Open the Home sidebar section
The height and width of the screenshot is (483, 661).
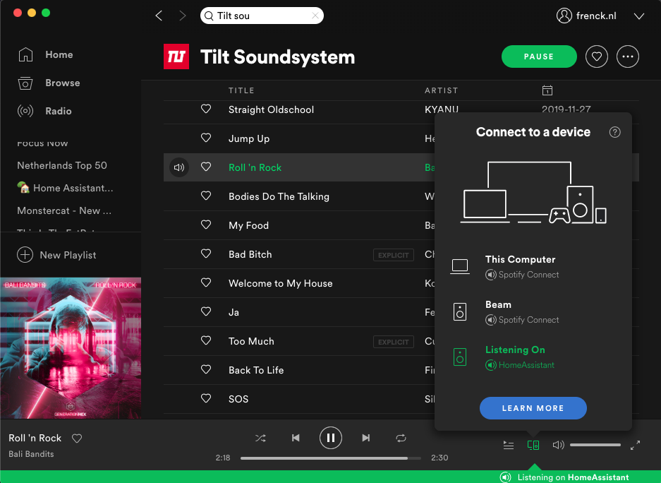coord(59,54)
